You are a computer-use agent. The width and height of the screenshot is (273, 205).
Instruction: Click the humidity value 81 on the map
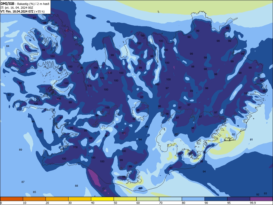(251, 140)
